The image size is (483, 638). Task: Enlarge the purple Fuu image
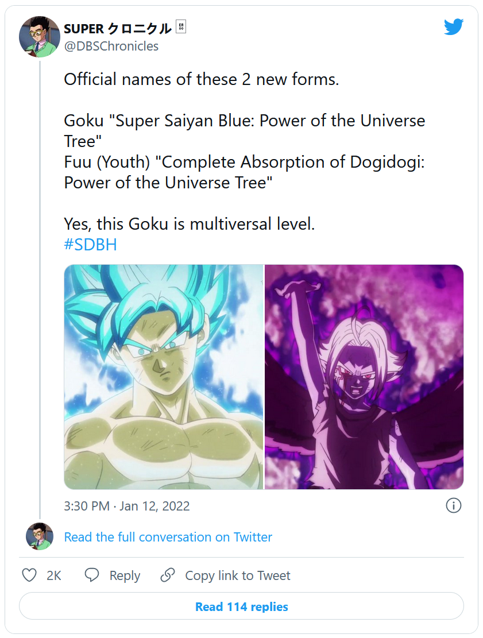(x=364, y=377)
